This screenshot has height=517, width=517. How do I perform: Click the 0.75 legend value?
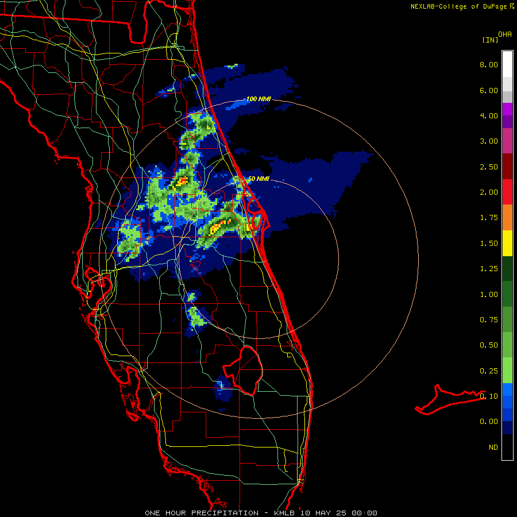tap(489, 320)
